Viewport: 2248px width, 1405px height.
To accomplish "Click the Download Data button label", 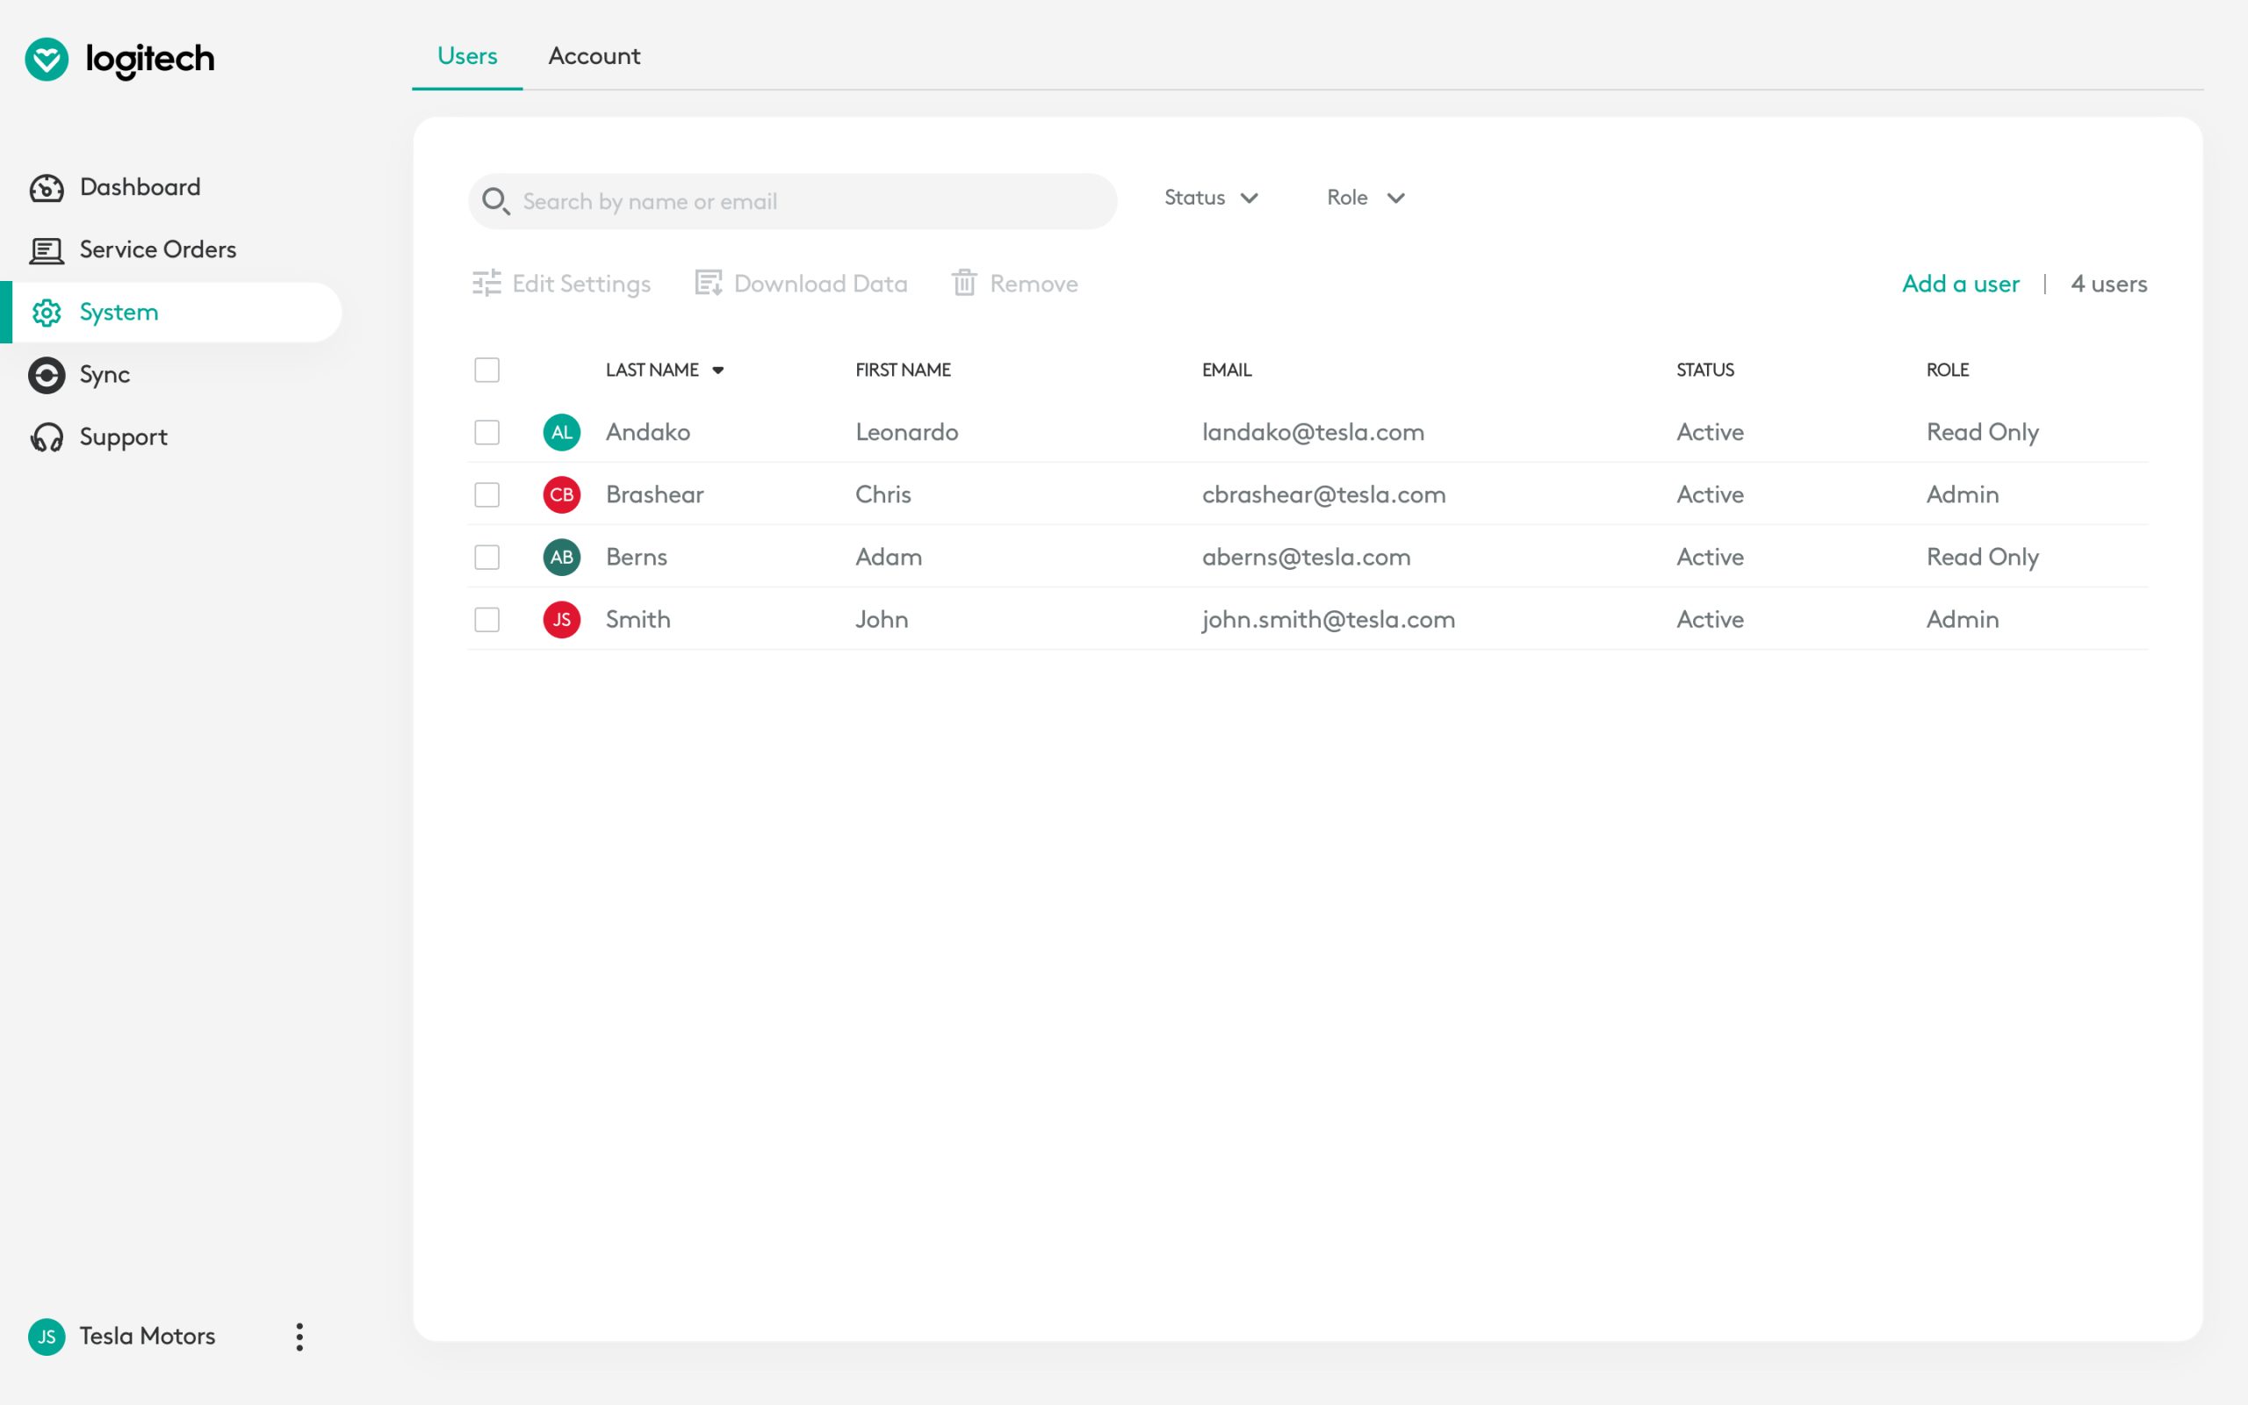I will tap(820, 284).
